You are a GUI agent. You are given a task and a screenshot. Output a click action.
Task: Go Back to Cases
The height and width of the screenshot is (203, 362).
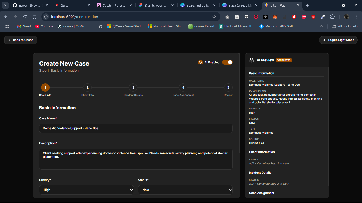[x=20, y=40]
